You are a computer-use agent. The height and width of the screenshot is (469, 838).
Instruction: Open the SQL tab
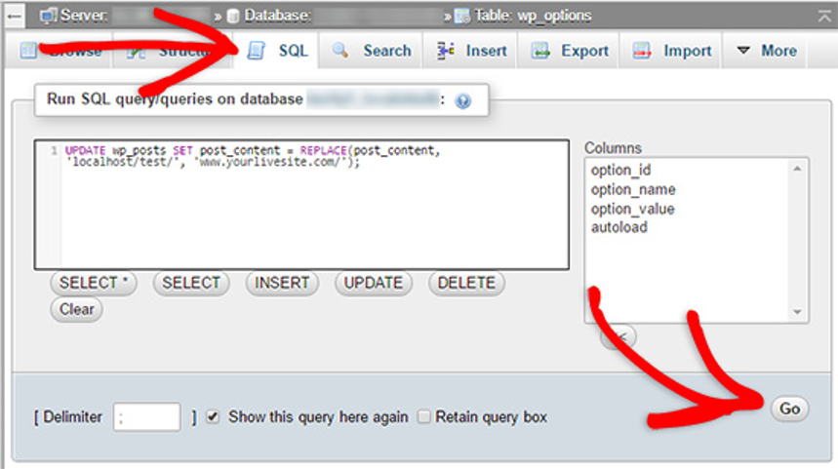(277, 51)
